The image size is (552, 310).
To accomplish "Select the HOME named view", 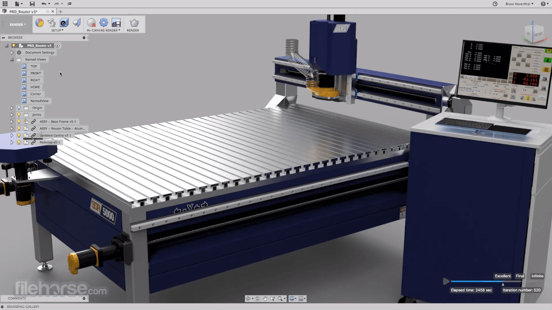I will [35, 87].
